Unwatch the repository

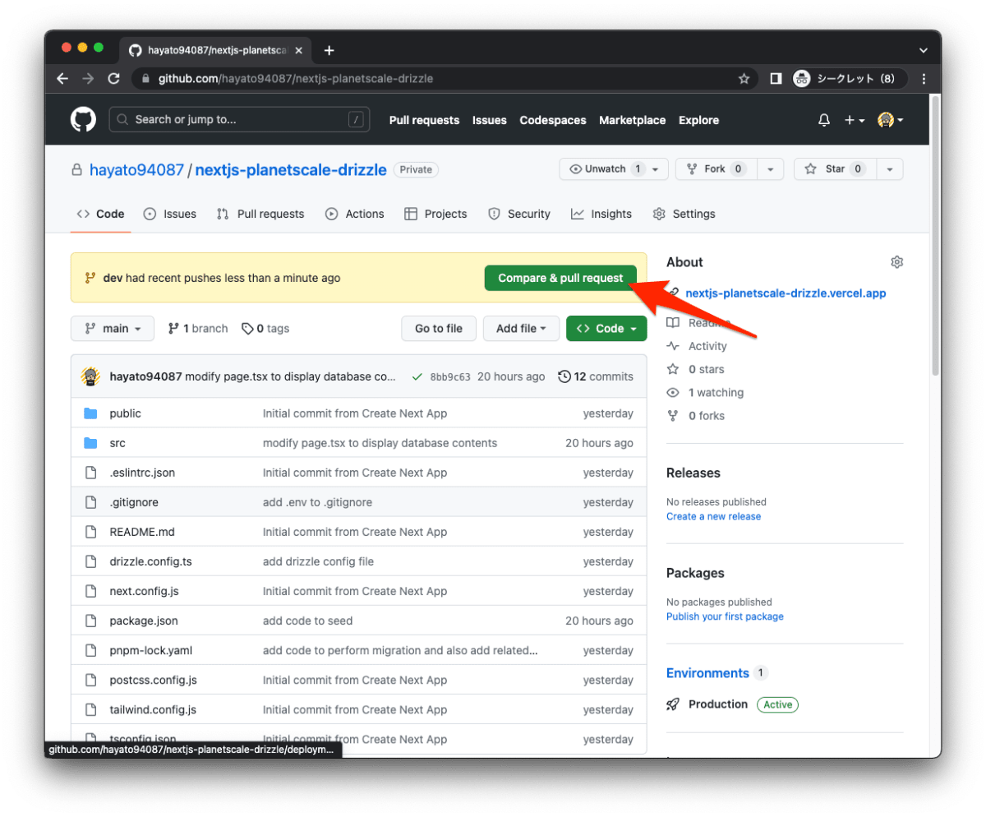coord(606,169)
